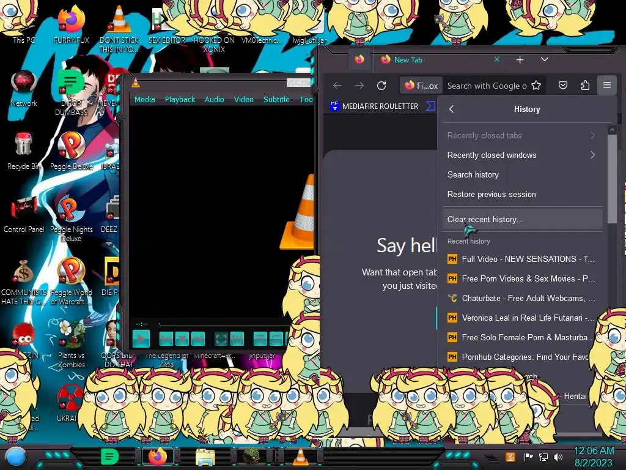Open the VLC Video menu
This screenshot has height=470, width=626.
tap(243, 100)
